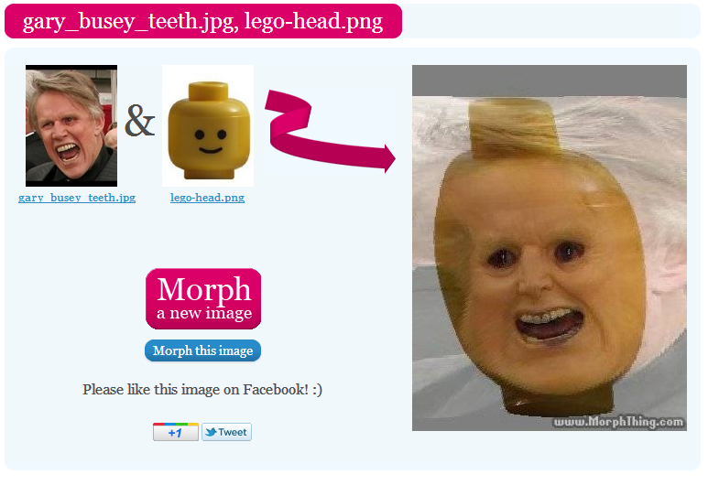Click the Twitter bird icon on Tweet button
719x485 pixels.
coord(211,432)
